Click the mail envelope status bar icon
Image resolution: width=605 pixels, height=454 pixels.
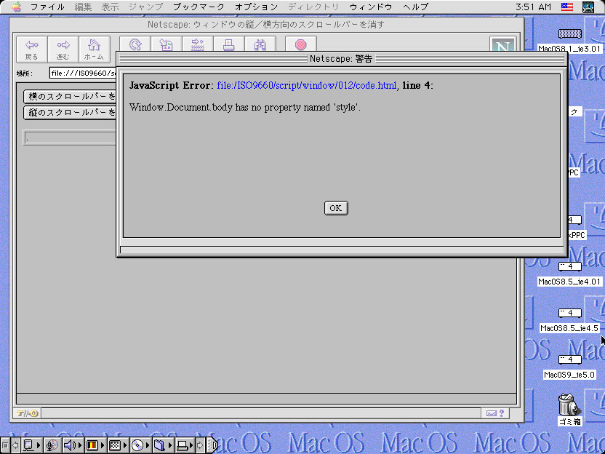[x=491, y=413]
